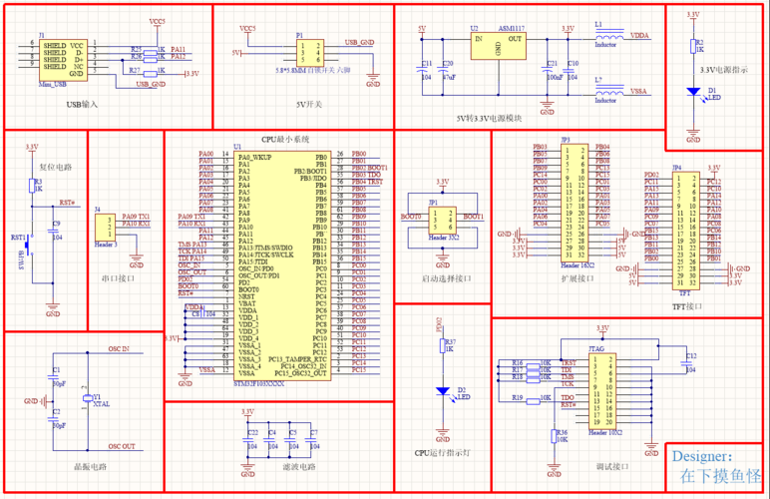Select the C21 100nF capacitor

click(x=547, y=71)
